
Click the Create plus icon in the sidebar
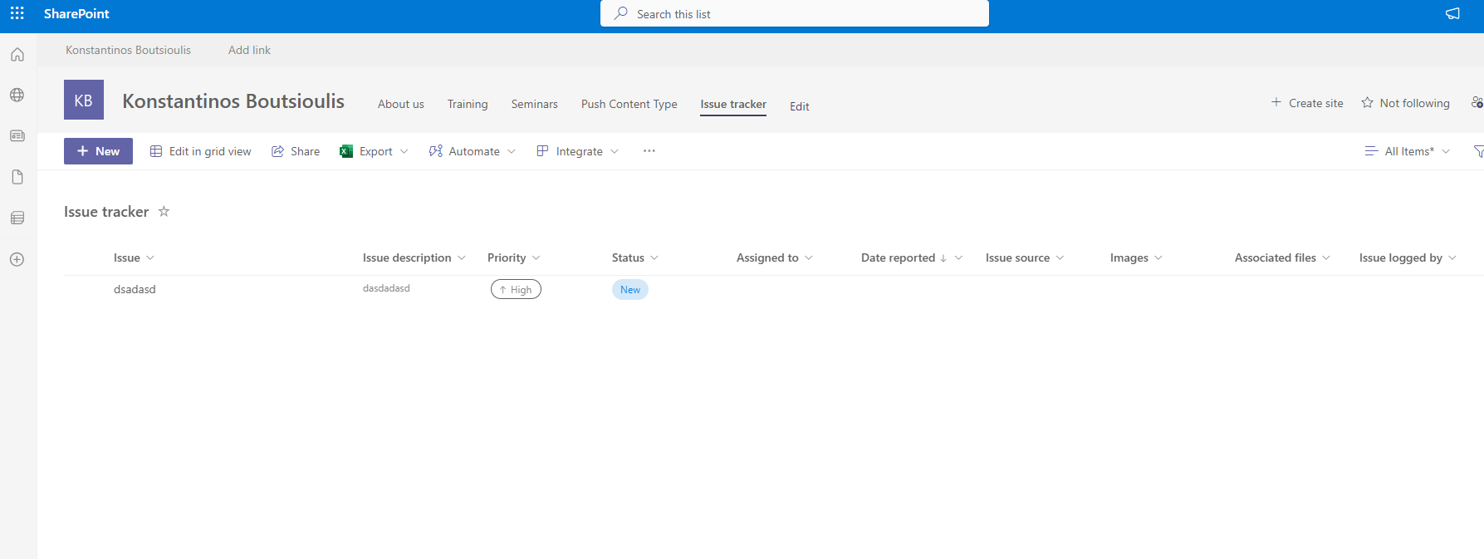[17, 259]
